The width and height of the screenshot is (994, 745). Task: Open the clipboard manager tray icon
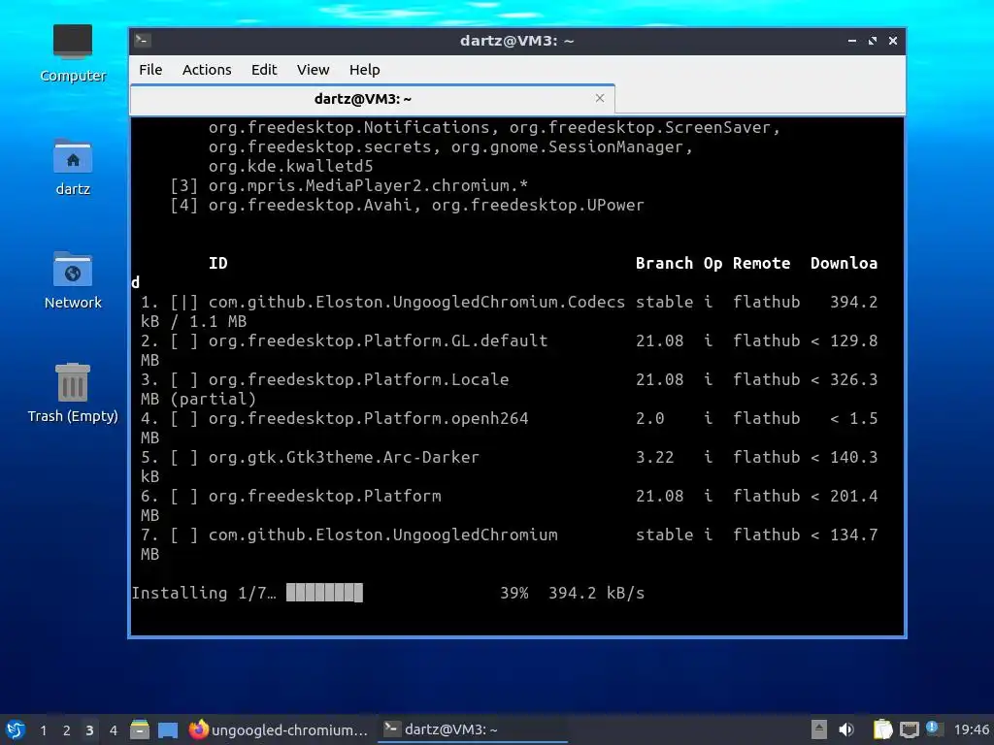882,729
